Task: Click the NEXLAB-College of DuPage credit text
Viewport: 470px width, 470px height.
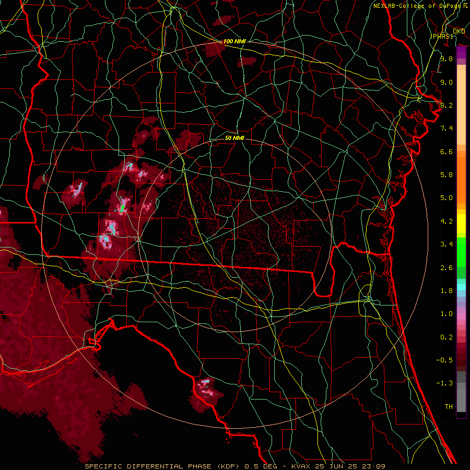Action: [418, 6]
